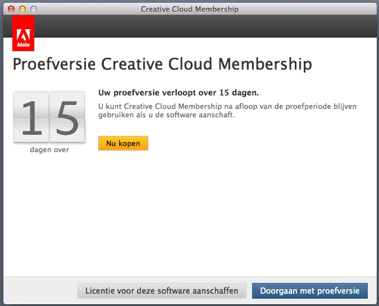Click the red Adobe logo
The image size is (379, 306).
23,33
